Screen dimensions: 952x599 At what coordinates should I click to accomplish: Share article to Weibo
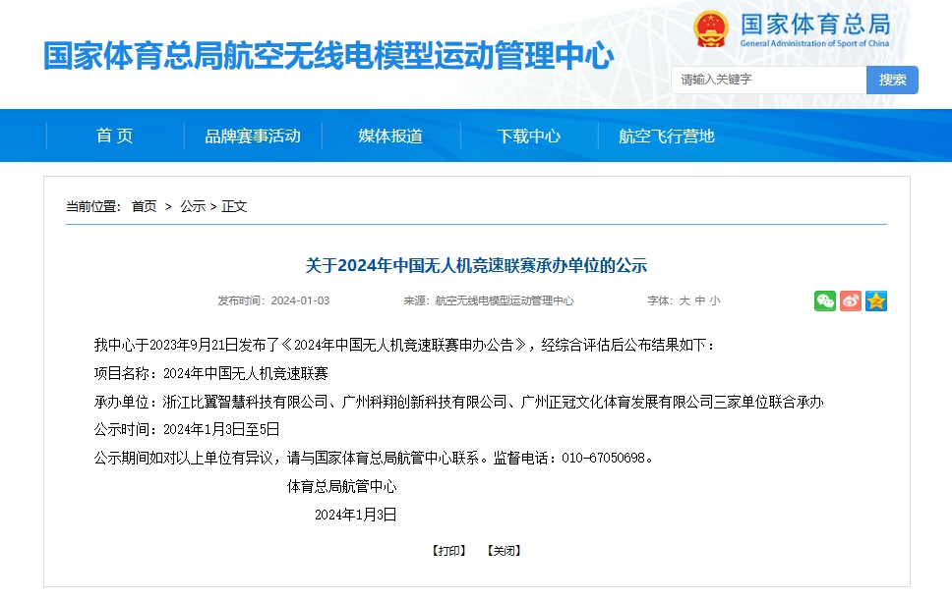click(x=851, y=301)
